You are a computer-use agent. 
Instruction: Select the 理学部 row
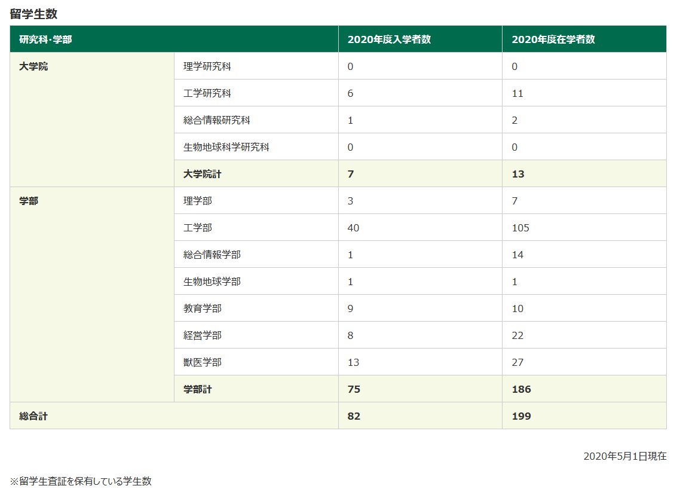pyautogui.click(x=196, y=200)
